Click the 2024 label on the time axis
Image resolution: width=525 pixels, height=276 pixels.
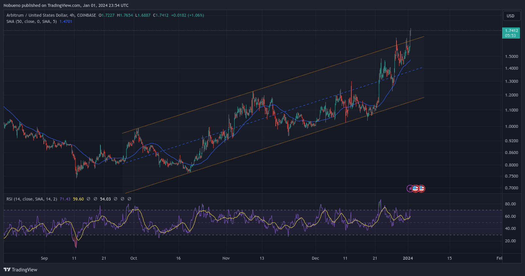(408, 258)
